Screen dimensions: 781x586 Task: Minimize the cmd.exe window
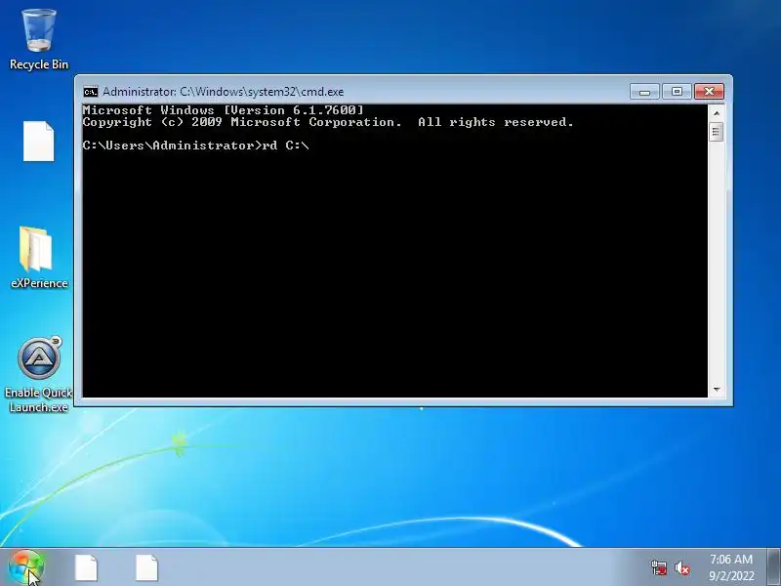click(x=644, y=92)
